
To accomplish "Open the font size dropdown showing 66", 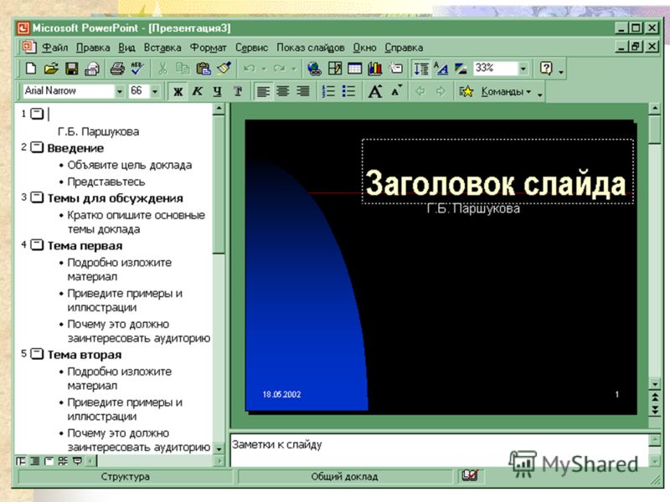I will tap(155, 91).
